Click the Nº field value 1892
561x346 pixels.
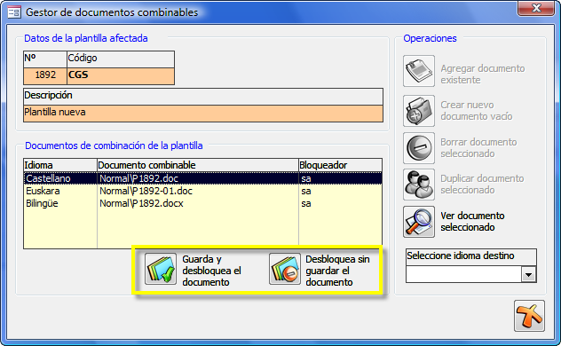[x=45, y=76]
